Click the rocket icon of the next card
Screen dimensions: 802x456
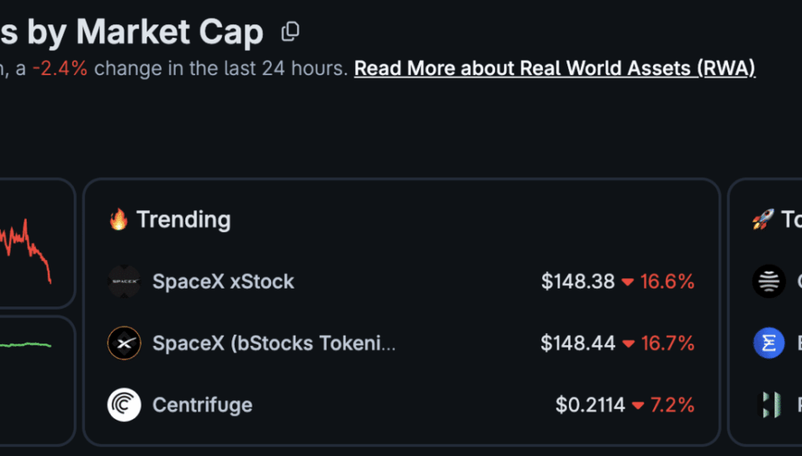pyautogui.click(x=762, y=219)
